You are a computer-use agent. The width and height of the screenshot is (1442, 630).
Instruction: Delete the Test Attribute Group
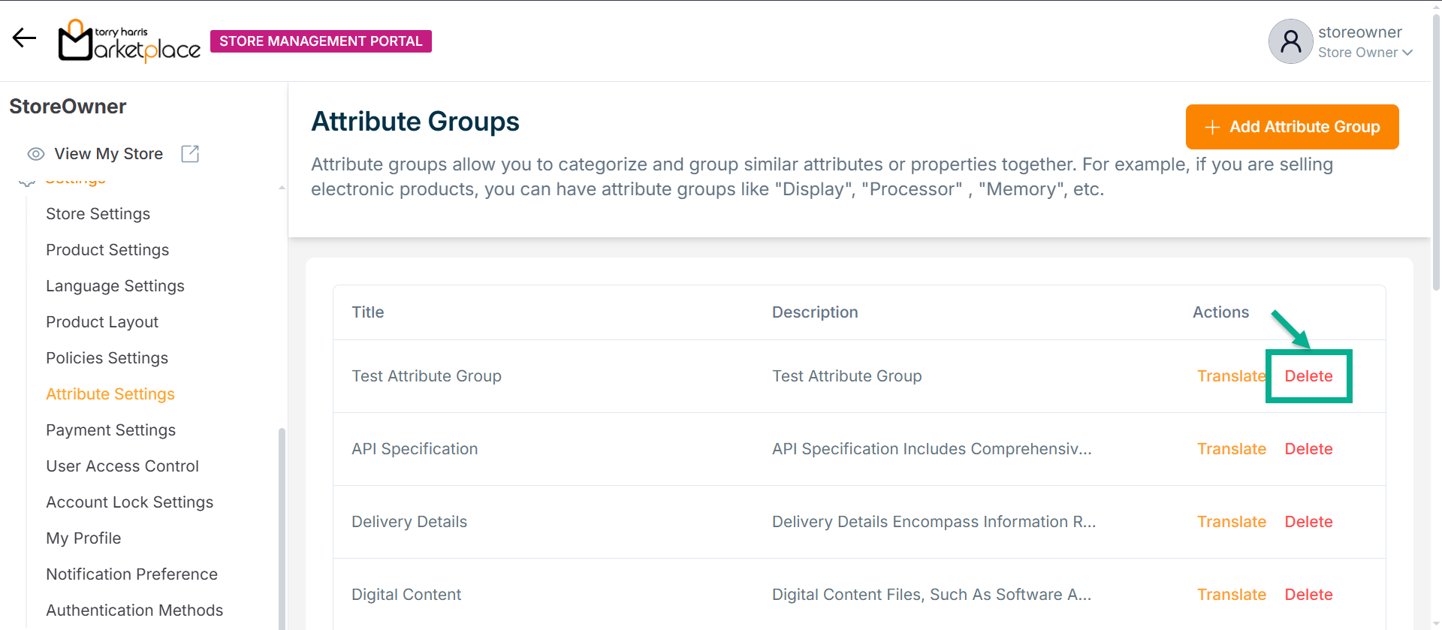point(1308,376)
